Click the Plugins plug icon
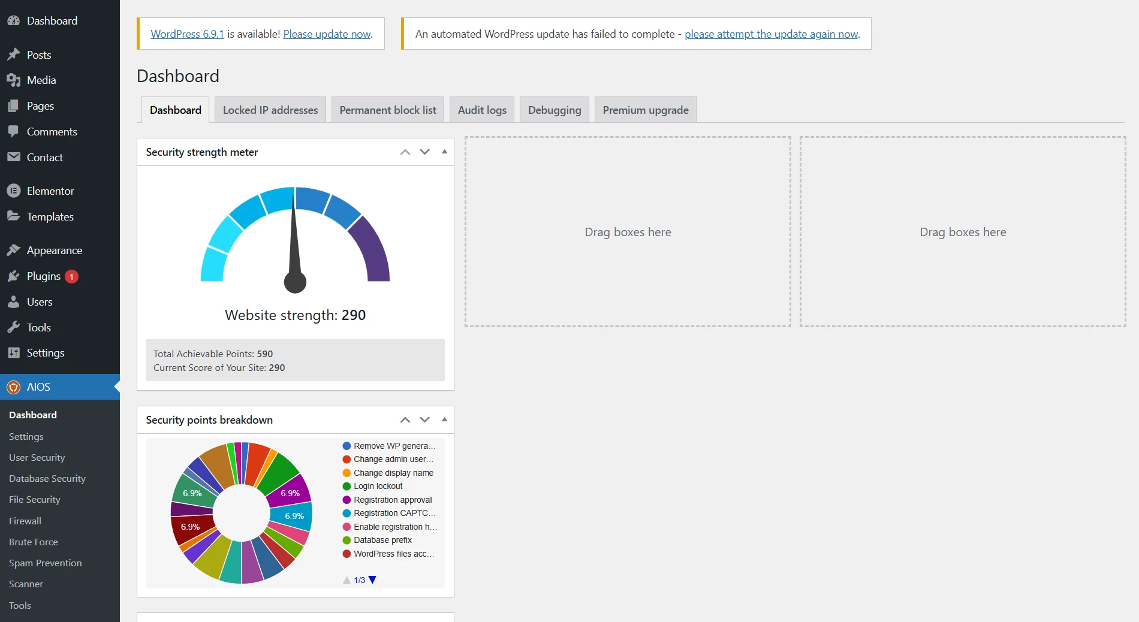The width and height of the screenshot is (1139, 622). (13, 276)
